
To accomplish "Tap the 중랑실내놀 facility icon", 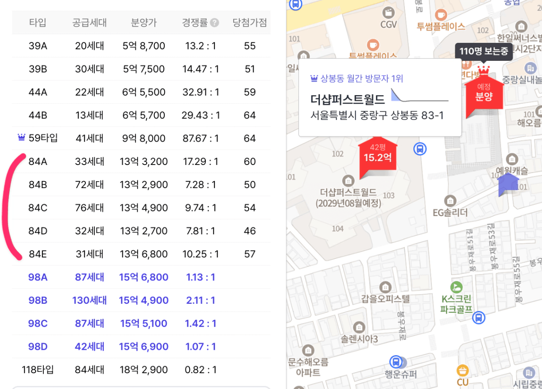I will pos(531,69).
